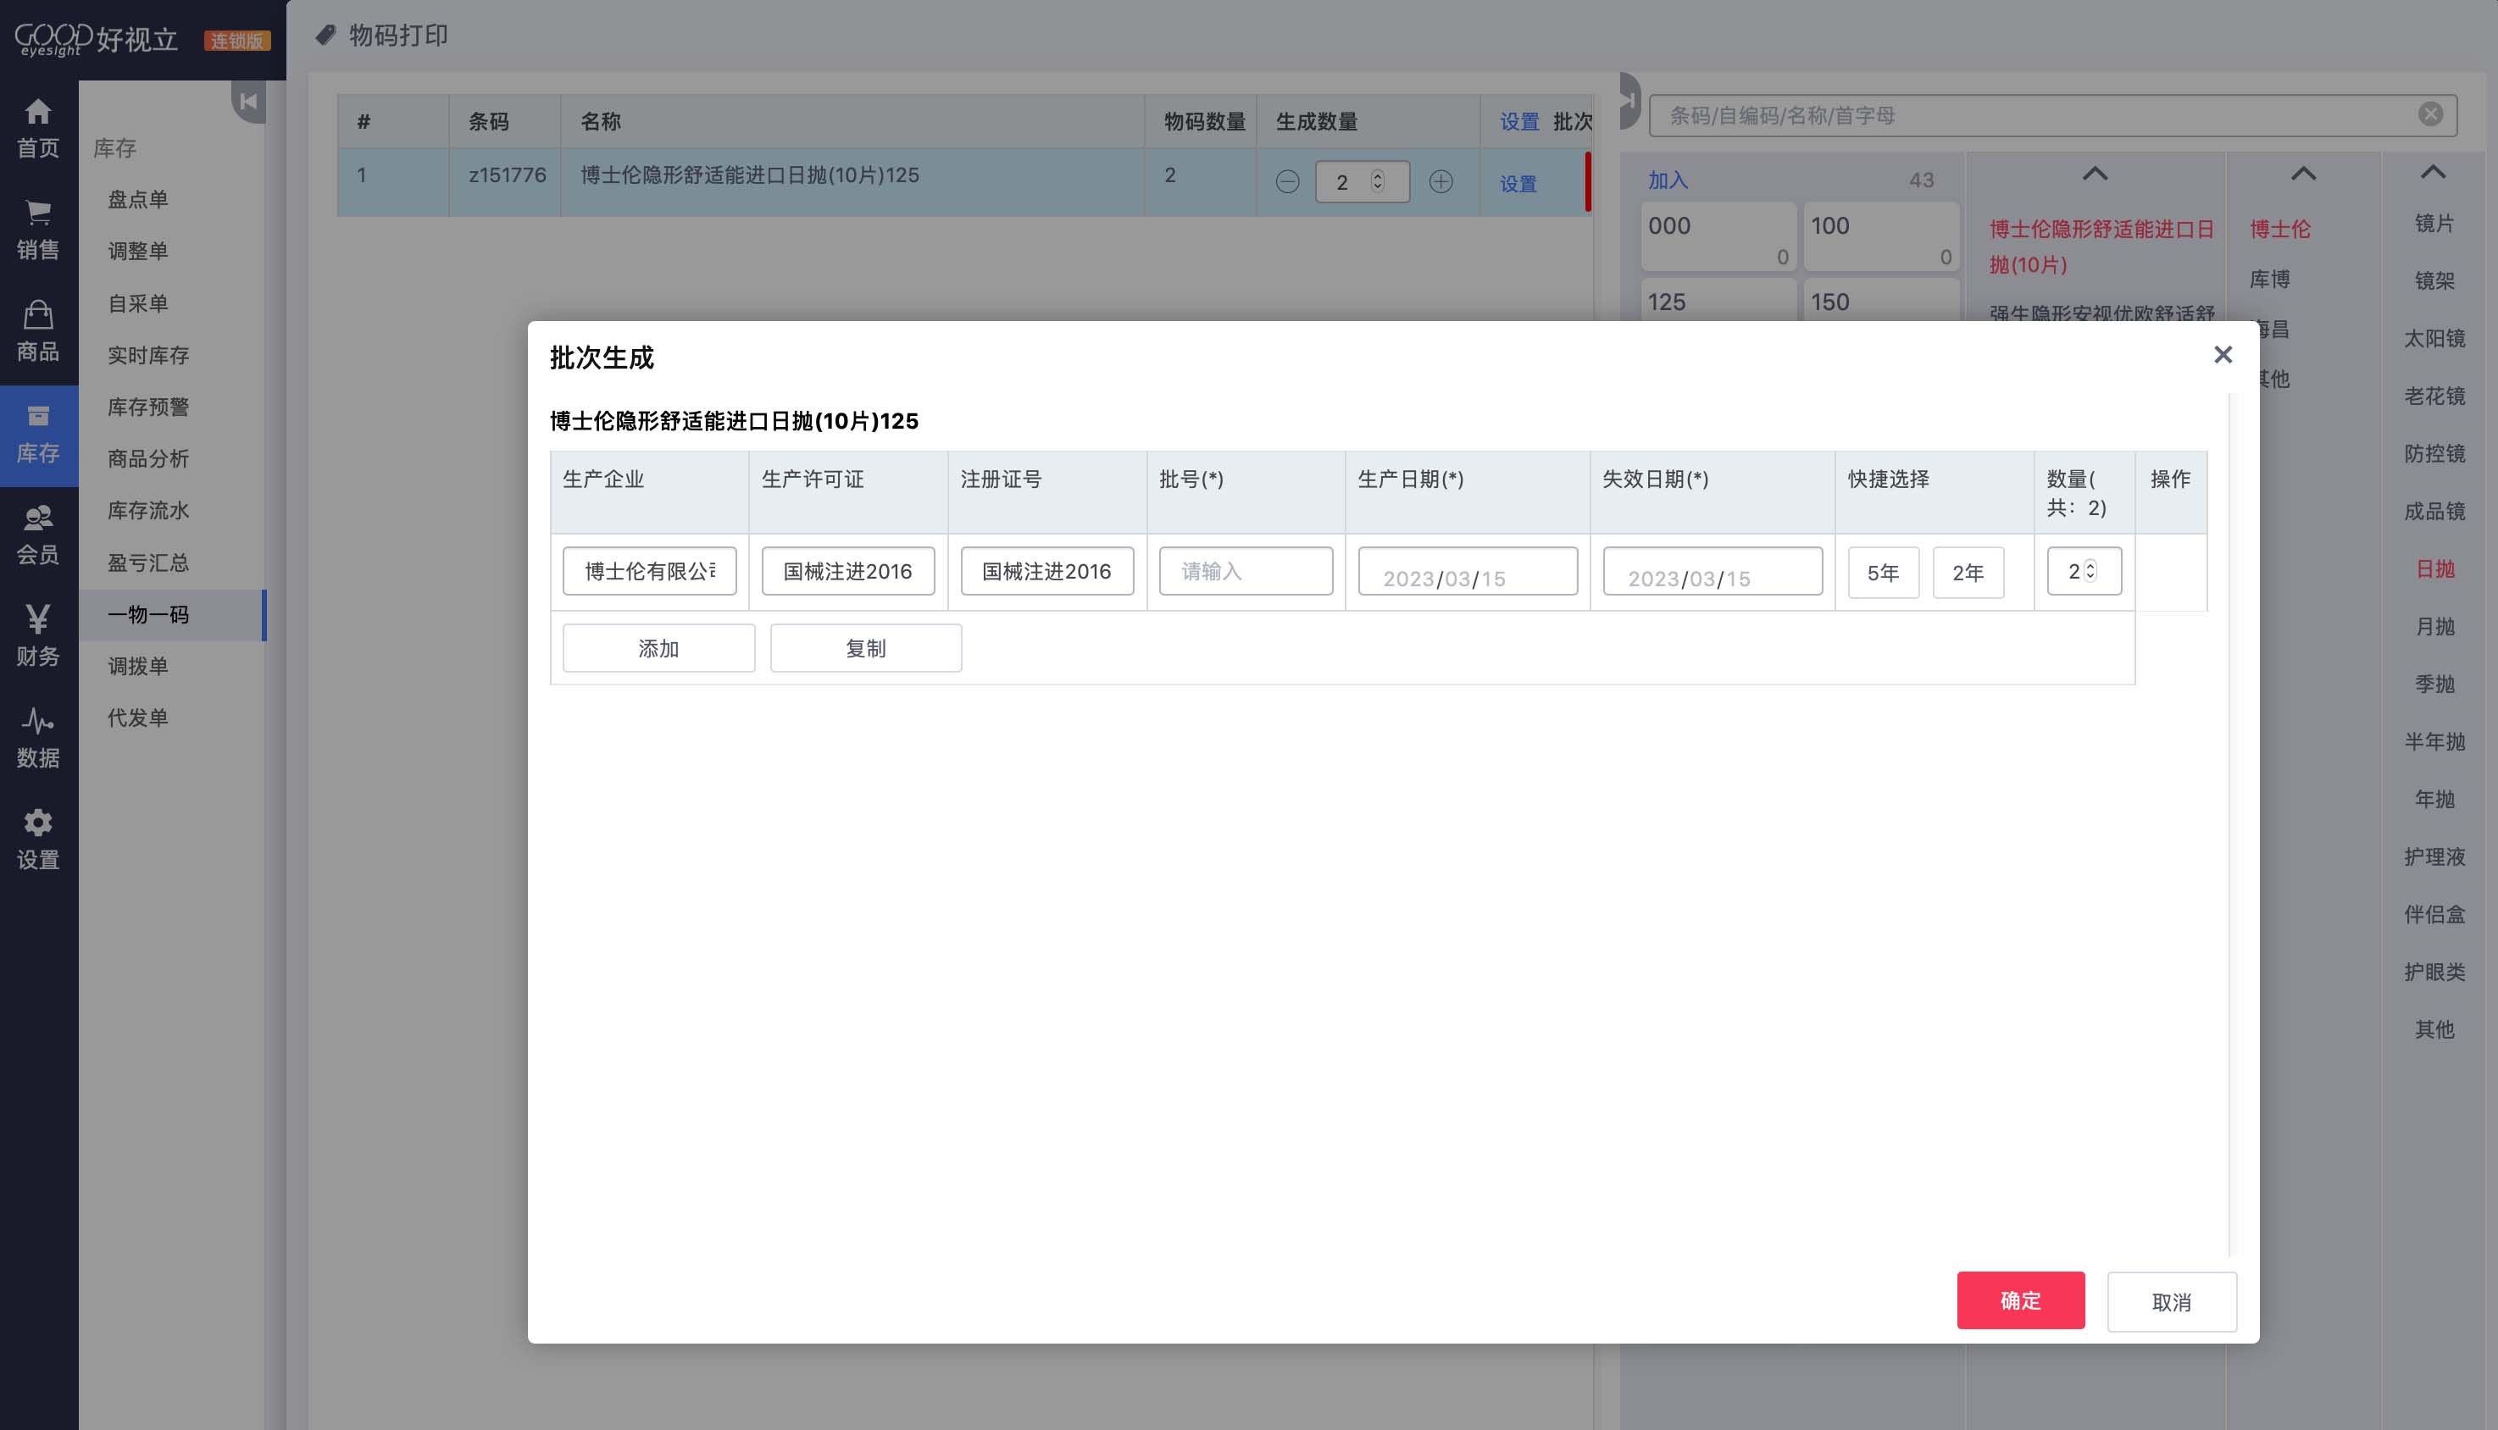Select the 库博 brand

(x=2269, y=280)
